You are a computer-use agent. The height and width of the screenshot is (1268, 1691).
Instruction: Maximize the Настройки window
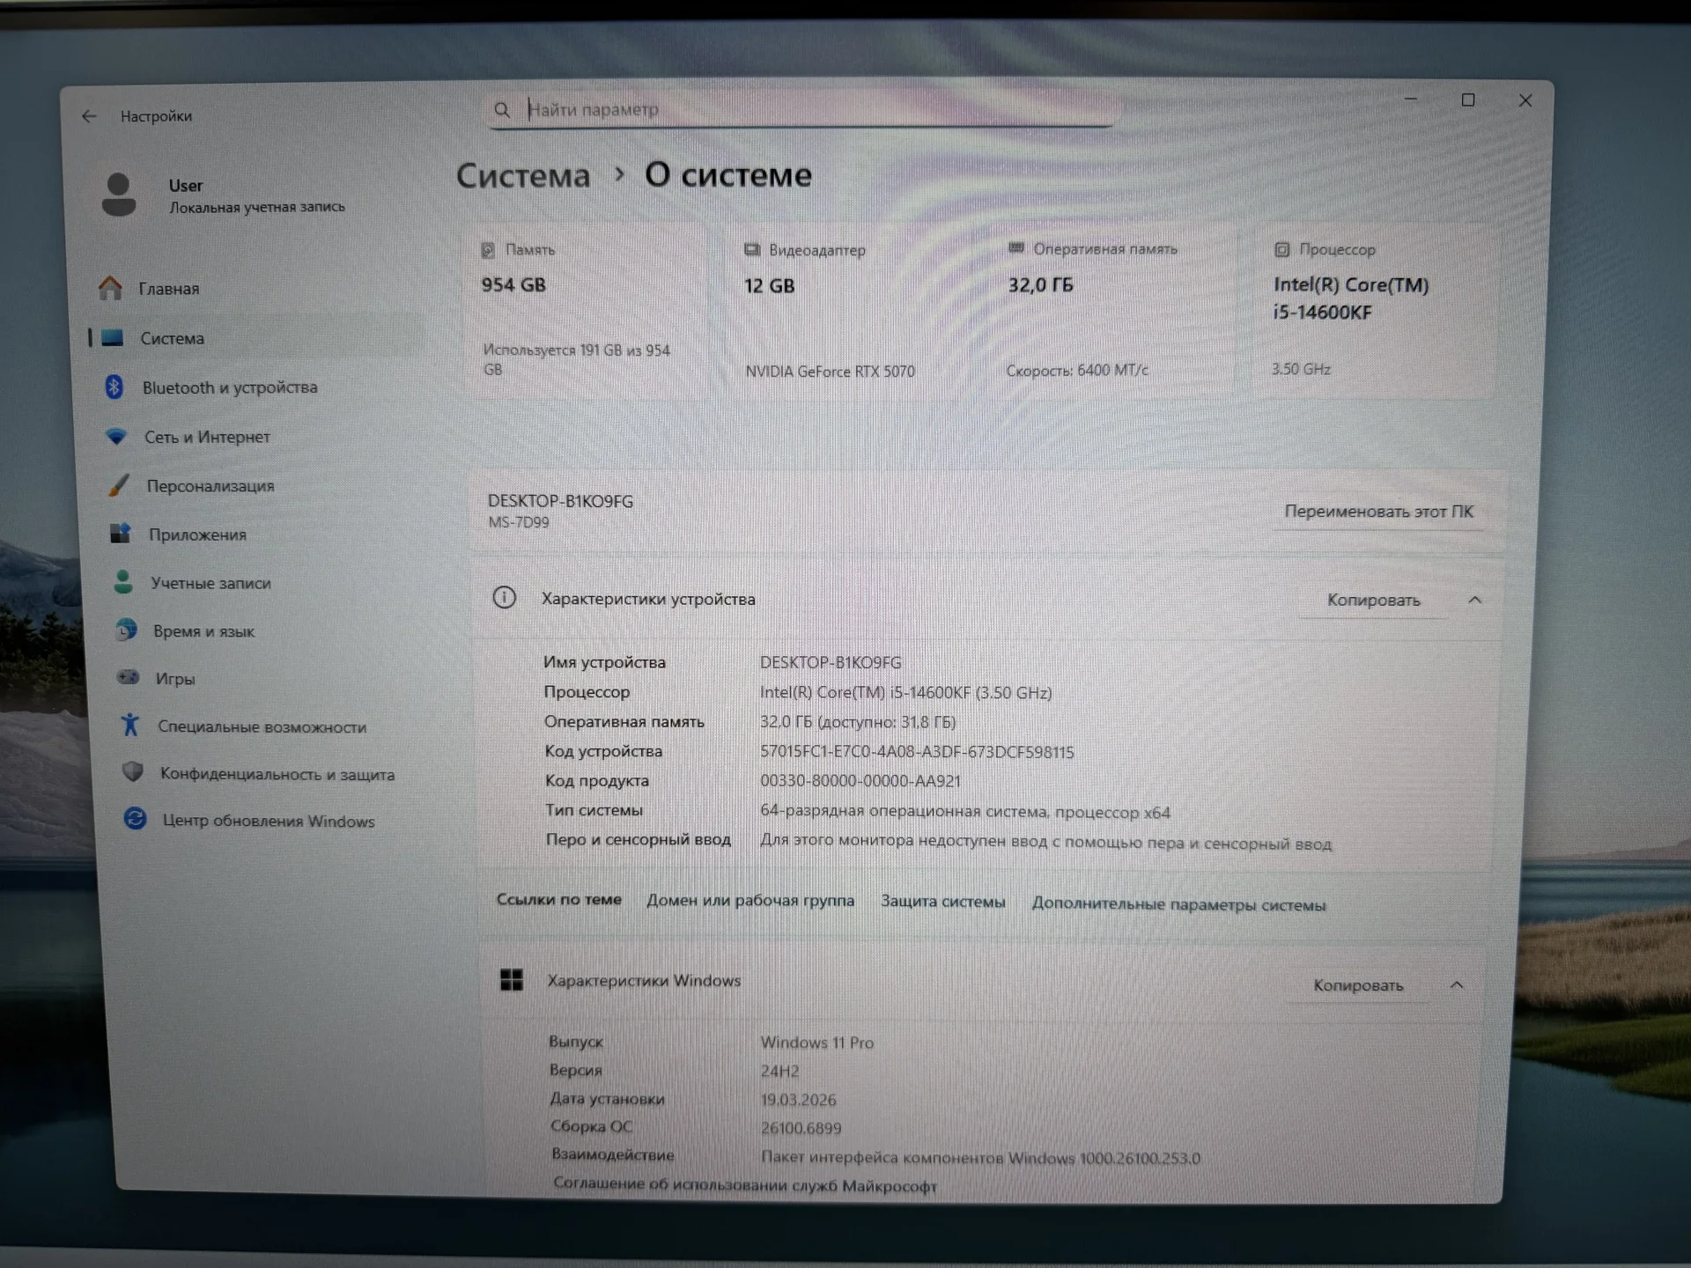pos(1468,100)
